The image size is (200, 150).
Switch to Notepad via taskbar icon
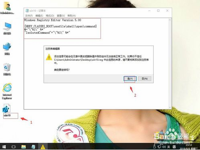[x=33, y=147]
